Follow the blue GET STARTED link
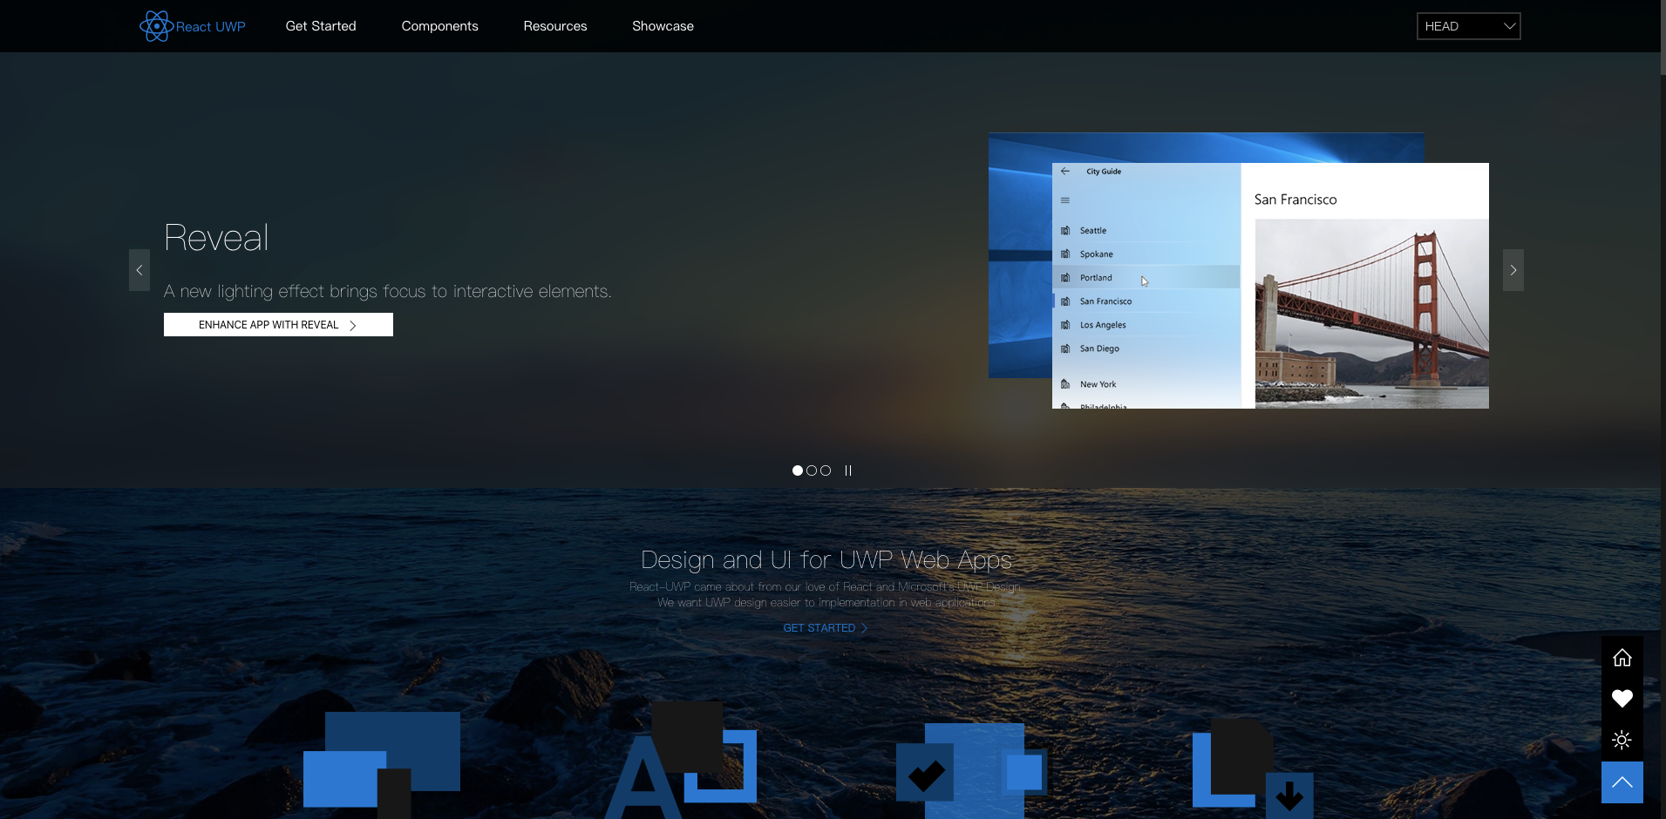 coord(826,628)
